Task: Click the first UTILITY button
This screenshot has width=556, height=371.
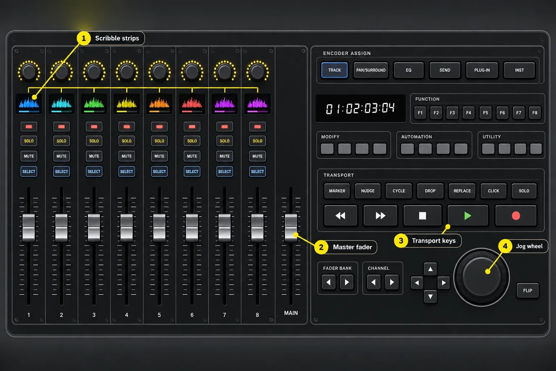Action: [x=488, y=149]
